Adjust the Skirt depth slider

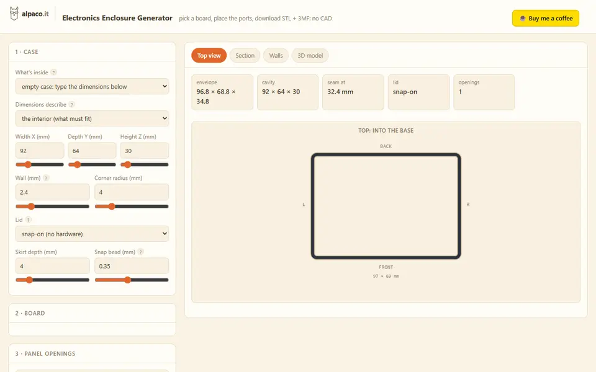click(52, 280)
